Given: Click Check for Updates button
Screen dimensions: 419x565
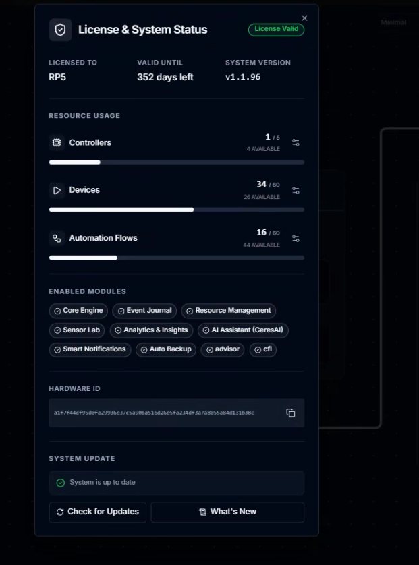Looking at the screenshot, I should click(x=98, y=512).
